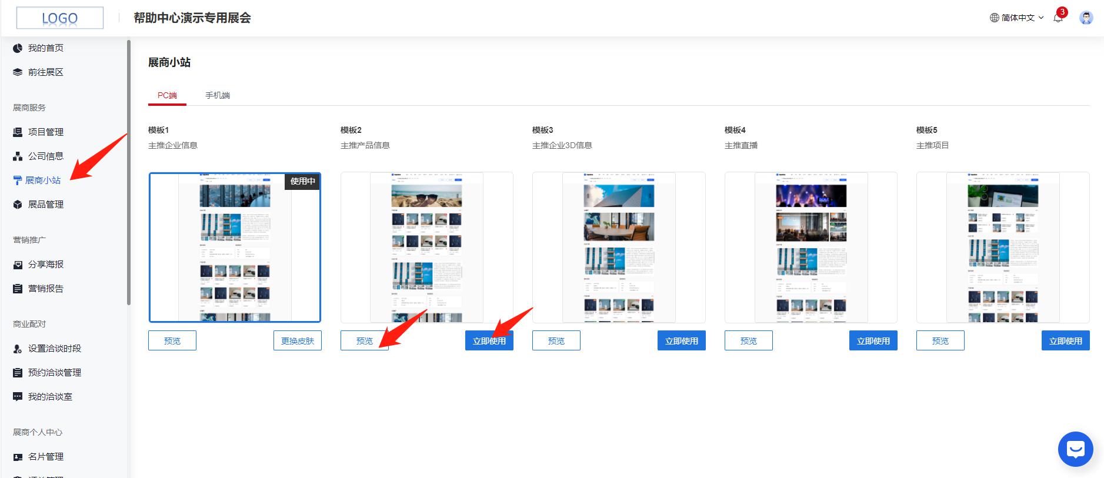Open the user avatar menu
Screen dimensions: 1104x478
[1086, 18]
